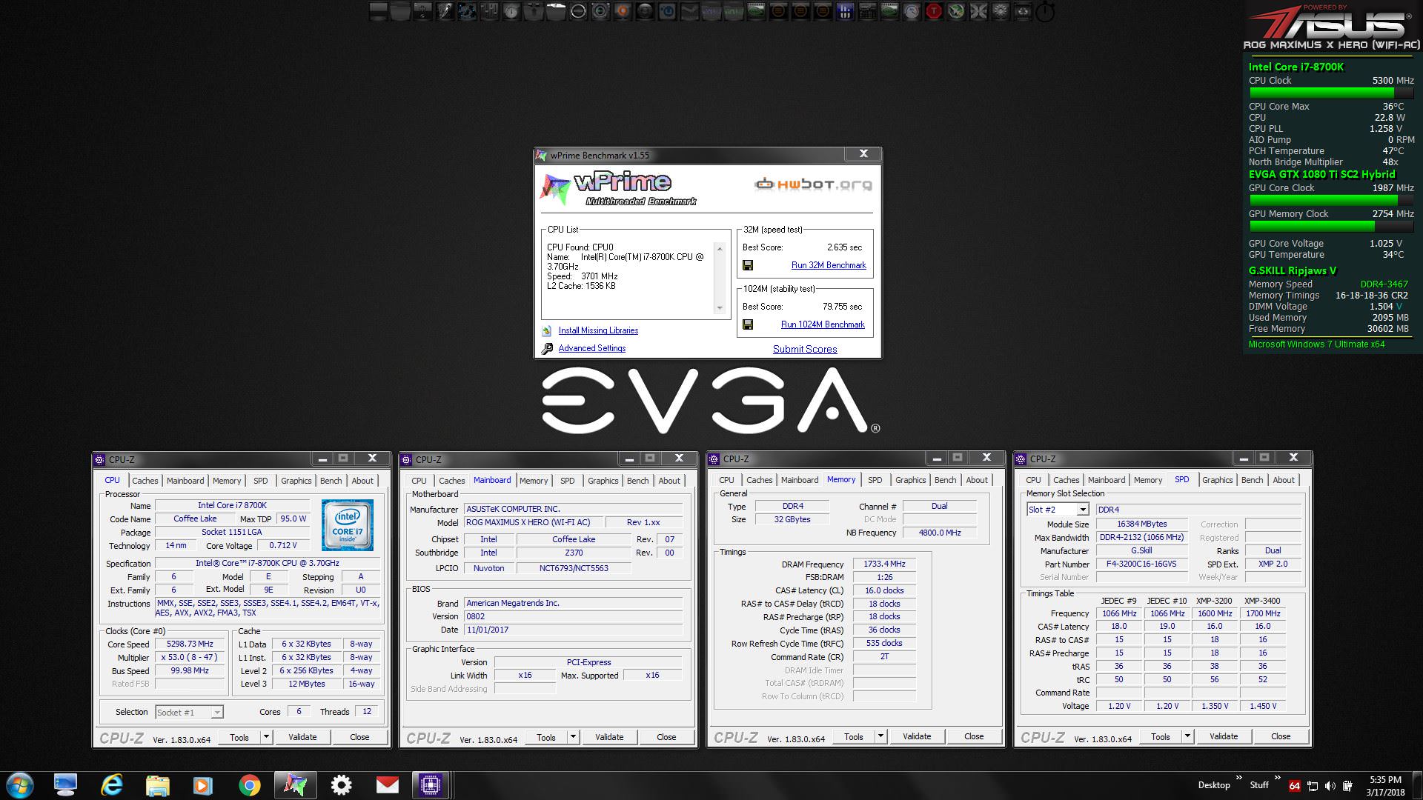Switch to the Caches tab in the first CPU-Z window
This screenshot has width=1423, height=800.
(145, 481)
